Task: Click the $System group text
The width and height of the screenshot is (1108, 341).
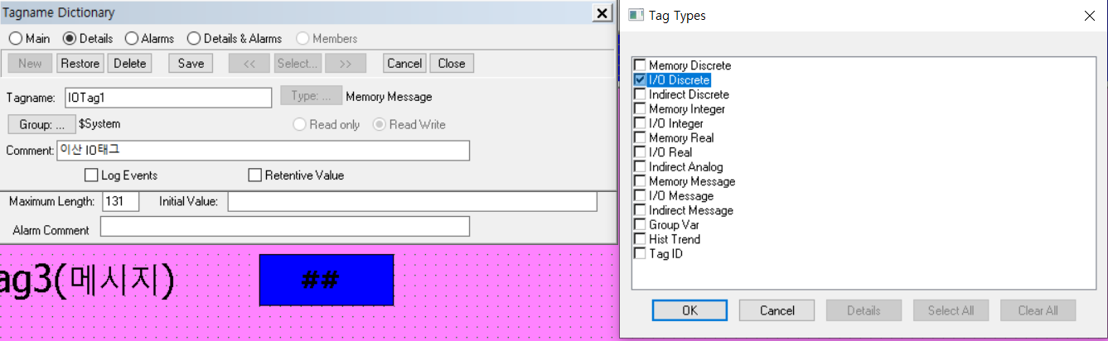Action: [x=99, y=124]
